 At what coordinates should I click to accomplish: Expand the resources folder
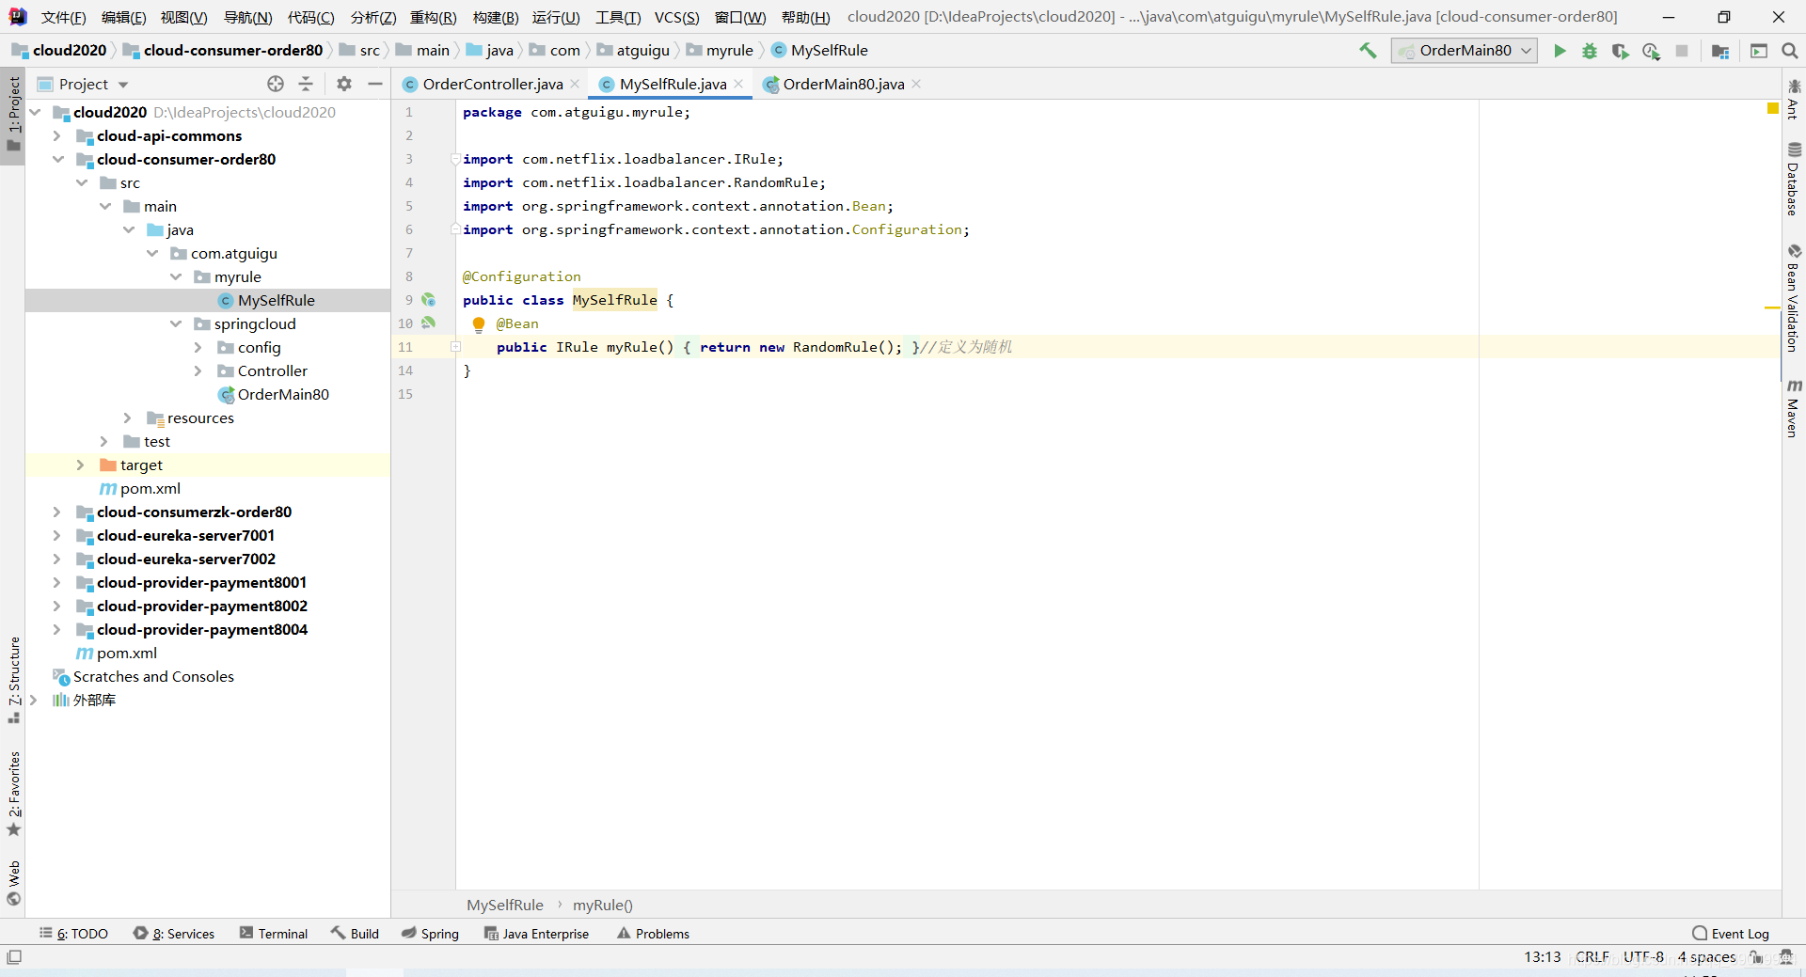[128, 418]
